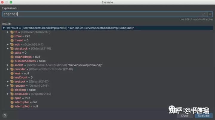
Task: Select the state = 0 row
Action: 107,53
